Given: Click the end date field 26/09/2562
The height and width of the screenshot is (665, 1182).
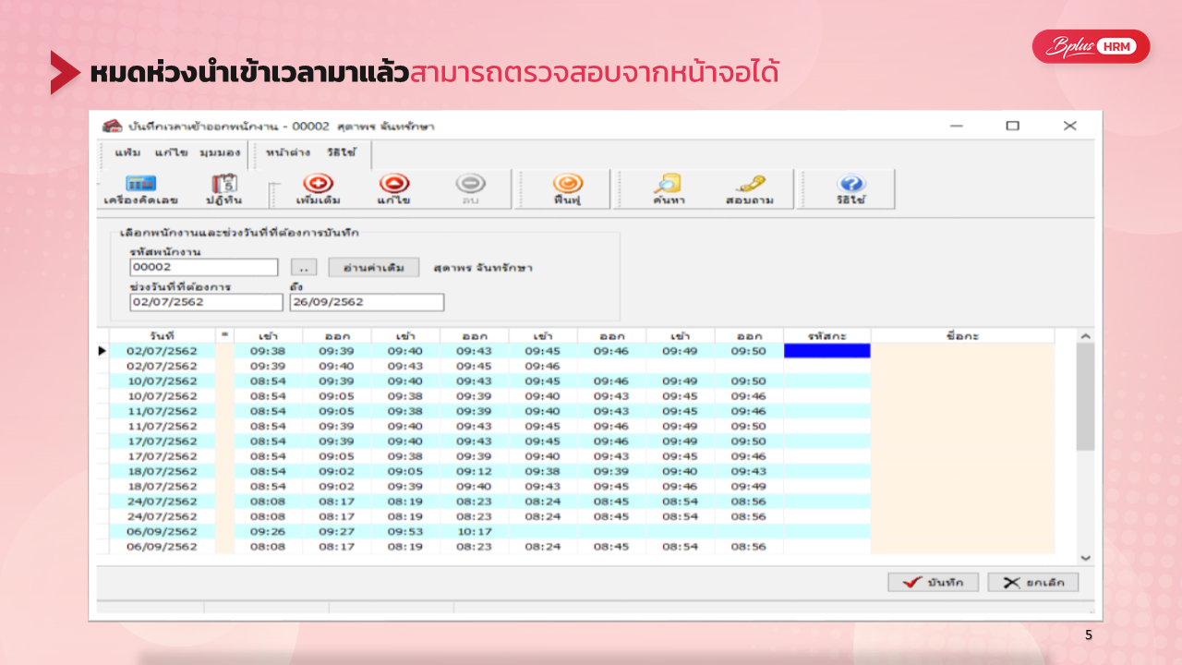Looking at the screenshot, I should point(367,302).
